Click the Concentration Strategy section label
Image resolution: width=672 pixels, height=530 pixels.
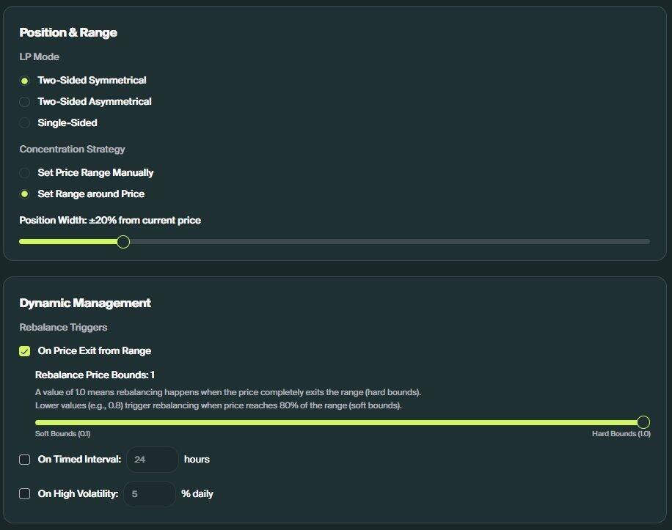72,150
